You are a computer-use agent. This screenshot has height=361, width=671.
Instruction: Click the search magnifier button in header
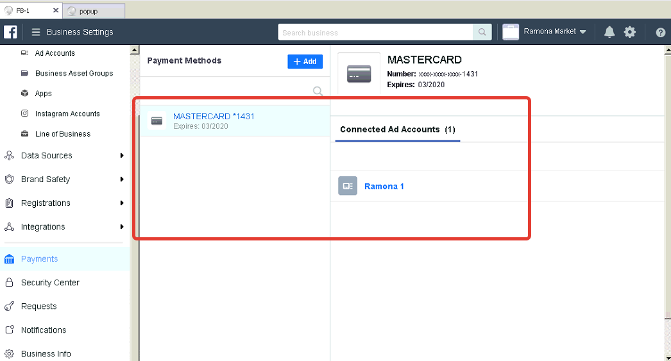(482, 32)
